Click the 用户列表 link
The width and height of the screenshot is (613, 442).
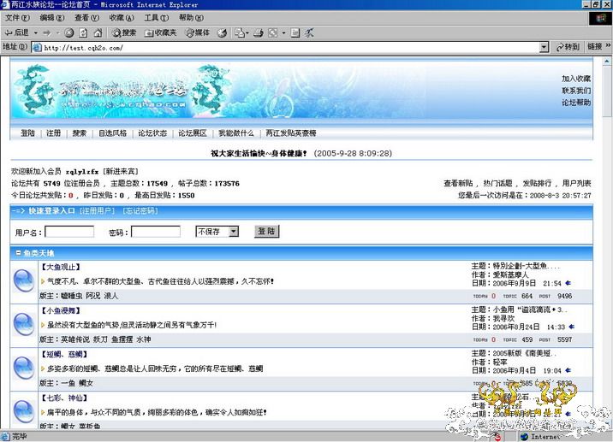pyautogui.click(x=577, y=183)
